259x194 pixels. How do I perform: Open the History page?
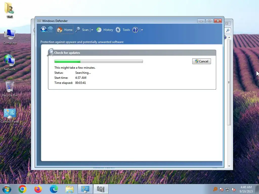[105, 30]
